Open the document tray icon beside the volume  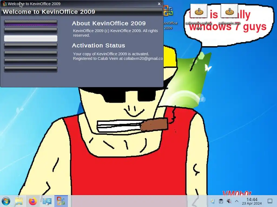(x=221, y=201)
